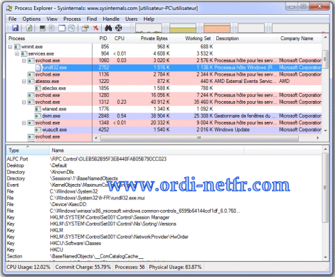The image size is (335, 277).
Task: Click the Process Explorer title bar icon
Action: coord(9,8)
